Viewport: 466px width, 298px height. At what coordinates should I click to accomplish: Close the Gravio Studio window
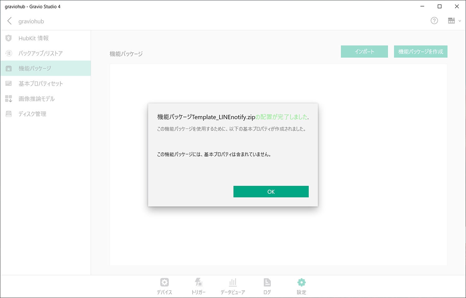(x=457, y=6)
